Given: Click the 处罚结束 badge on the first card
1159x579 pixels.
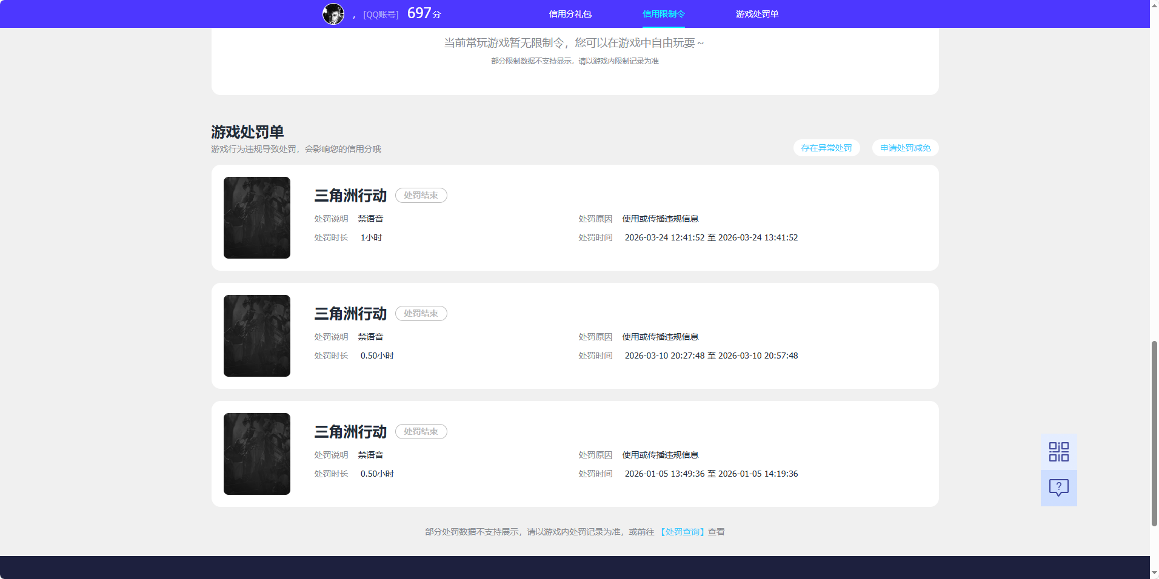Looking at the screenshot, I should [x=421, y=195].
